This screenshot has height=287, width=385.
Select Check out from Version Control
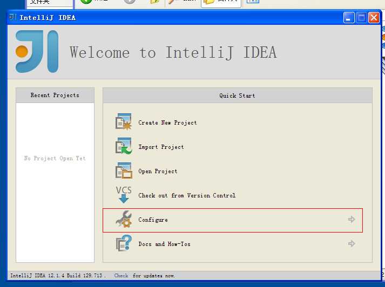coord(187,195)
